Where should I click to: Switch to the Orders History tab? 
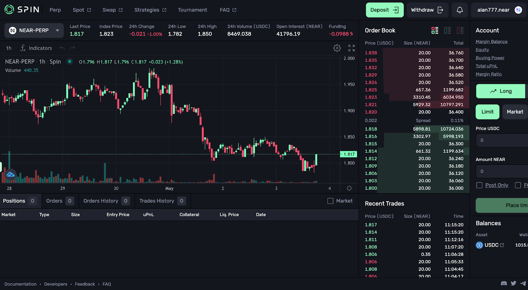point(107,201)
